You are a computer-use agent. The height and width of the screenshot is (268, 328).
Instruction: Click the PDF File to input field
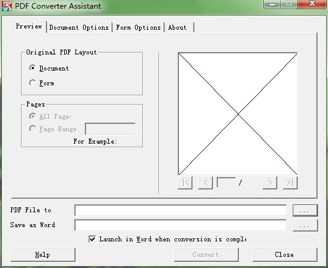point(181,210)
